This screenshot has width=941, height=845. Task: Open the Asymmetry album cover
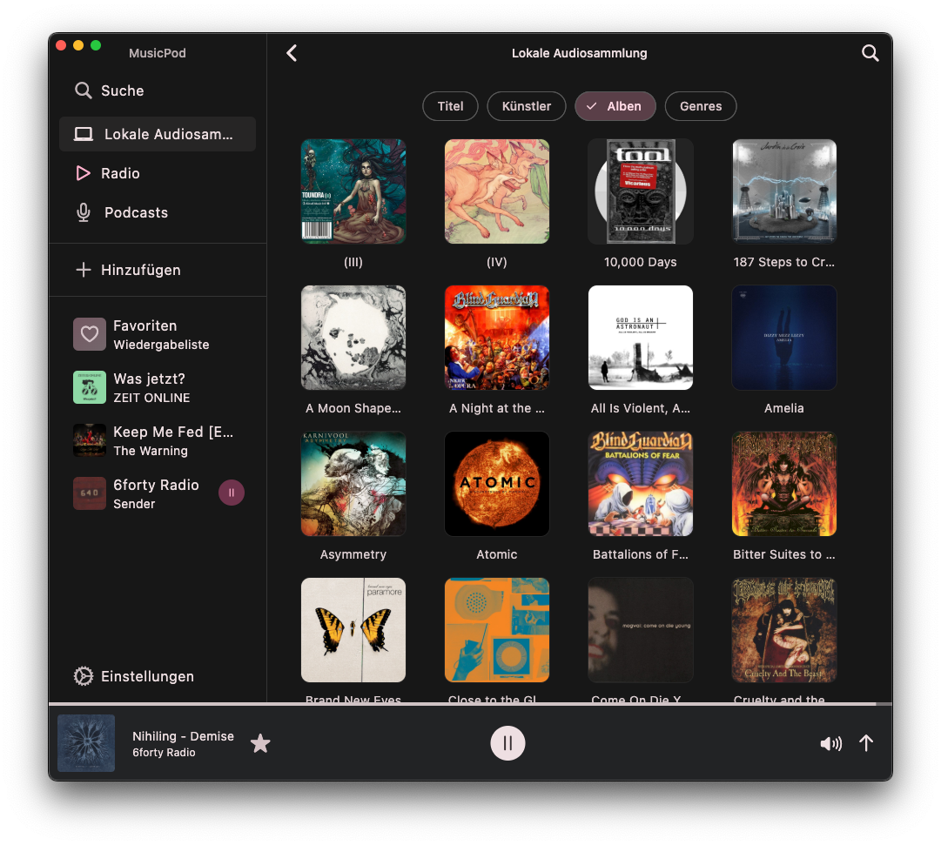[x=353, y=484]
